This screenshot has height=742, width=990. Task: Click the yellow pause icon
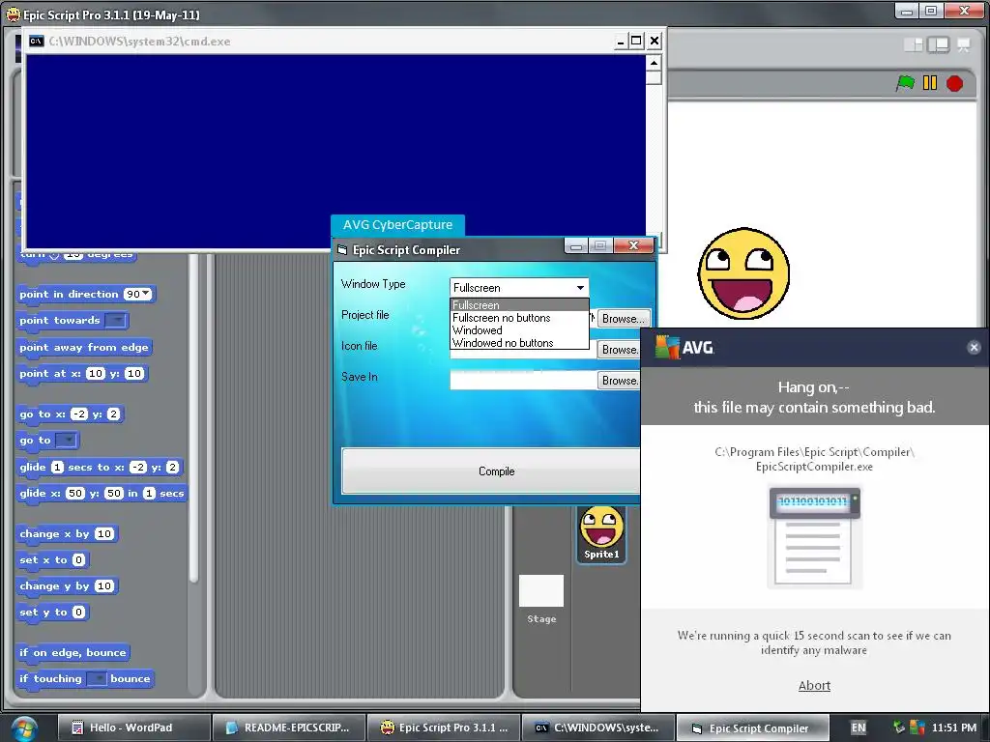pyautogui.click(x=930, y=83)
